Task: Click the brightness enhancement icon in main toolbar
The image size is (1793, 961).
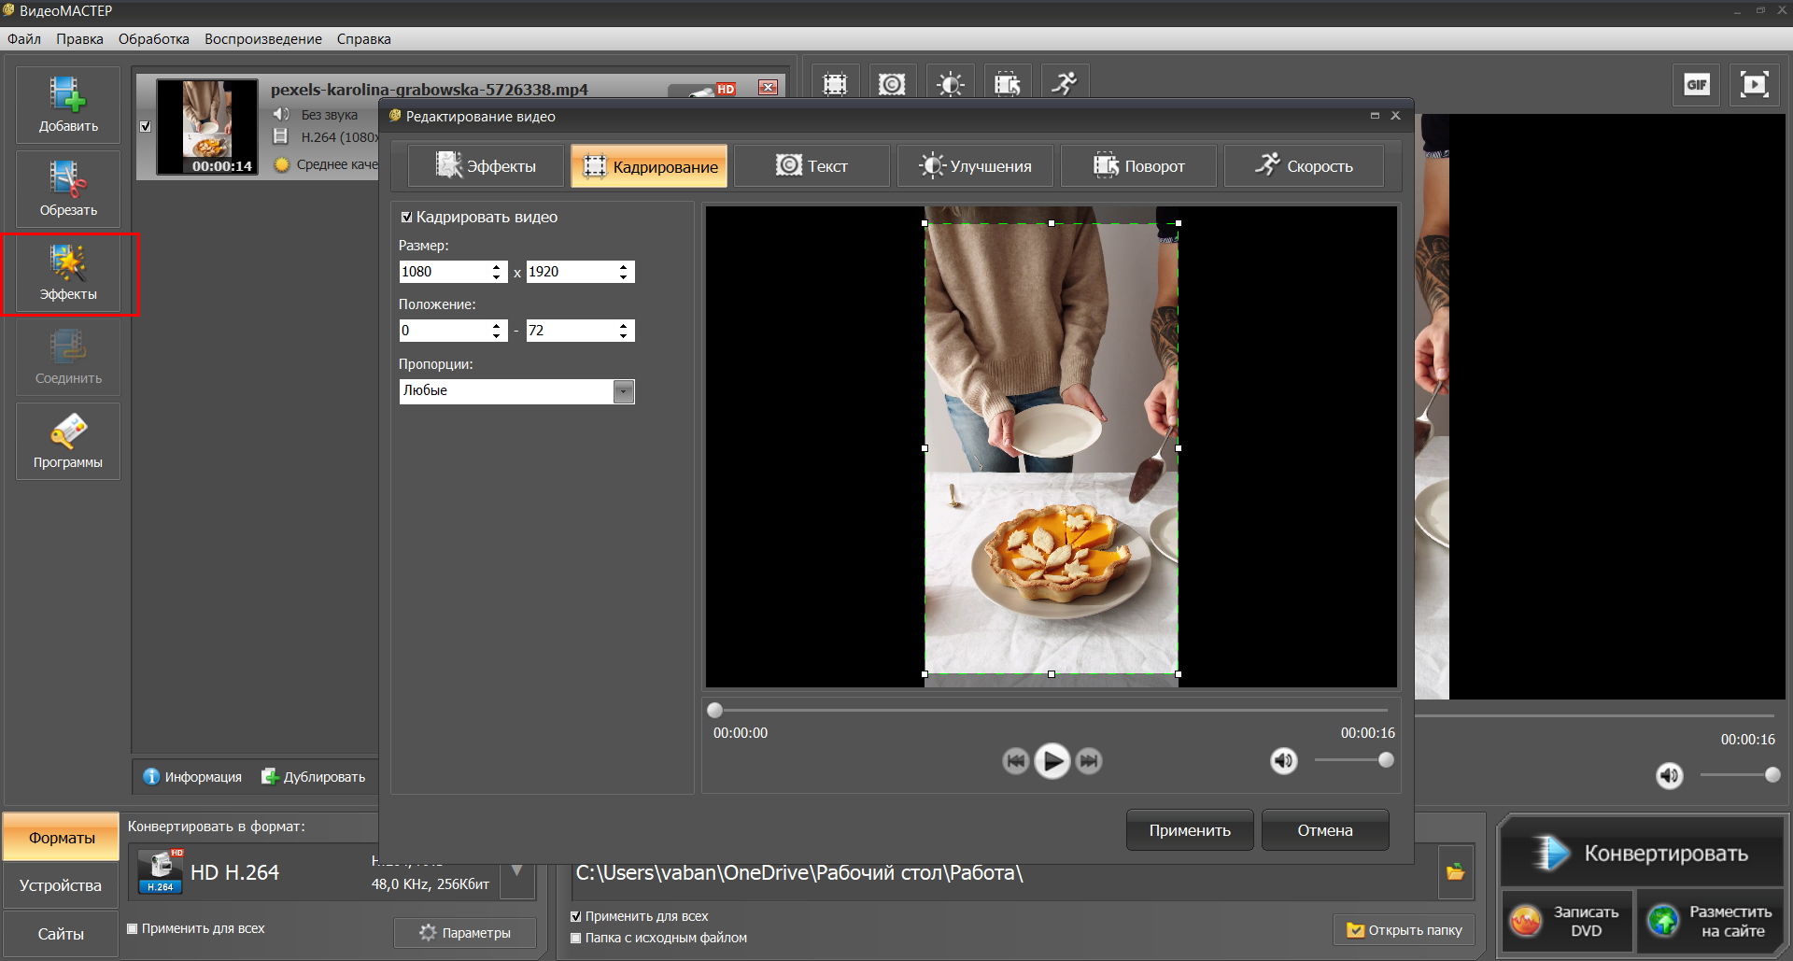Action: click(x=950, y=84)
